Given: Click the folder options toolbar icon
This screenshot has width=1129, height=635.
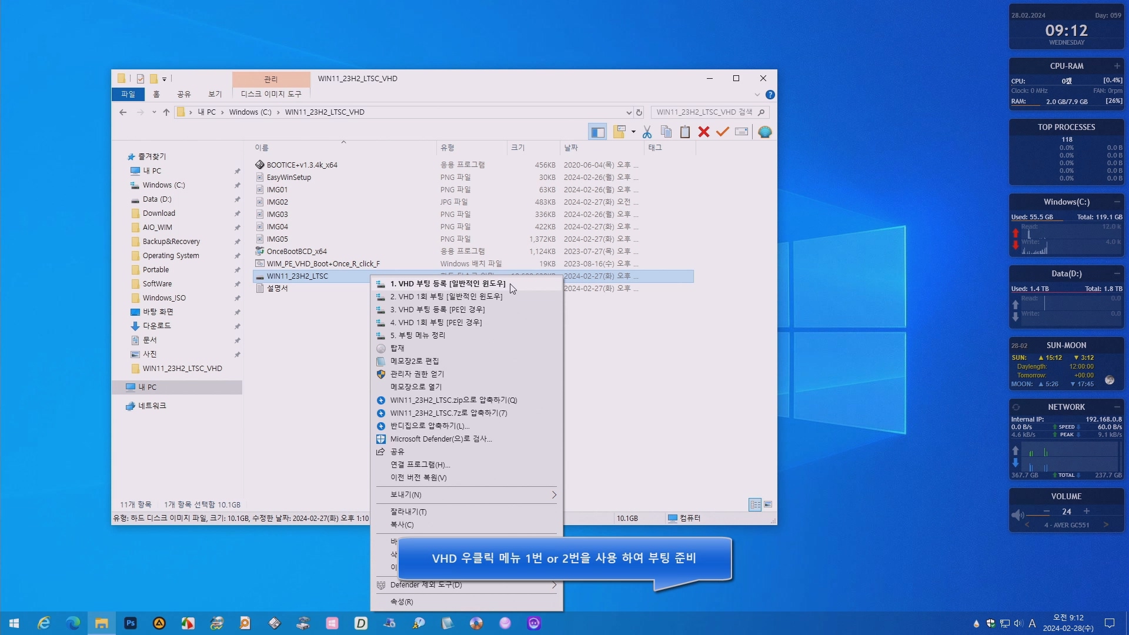Looking at the screenshot, I should [619, 132].
